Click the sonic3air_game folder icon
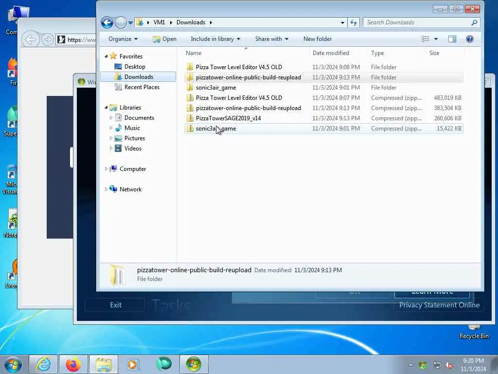 [190, 88]
